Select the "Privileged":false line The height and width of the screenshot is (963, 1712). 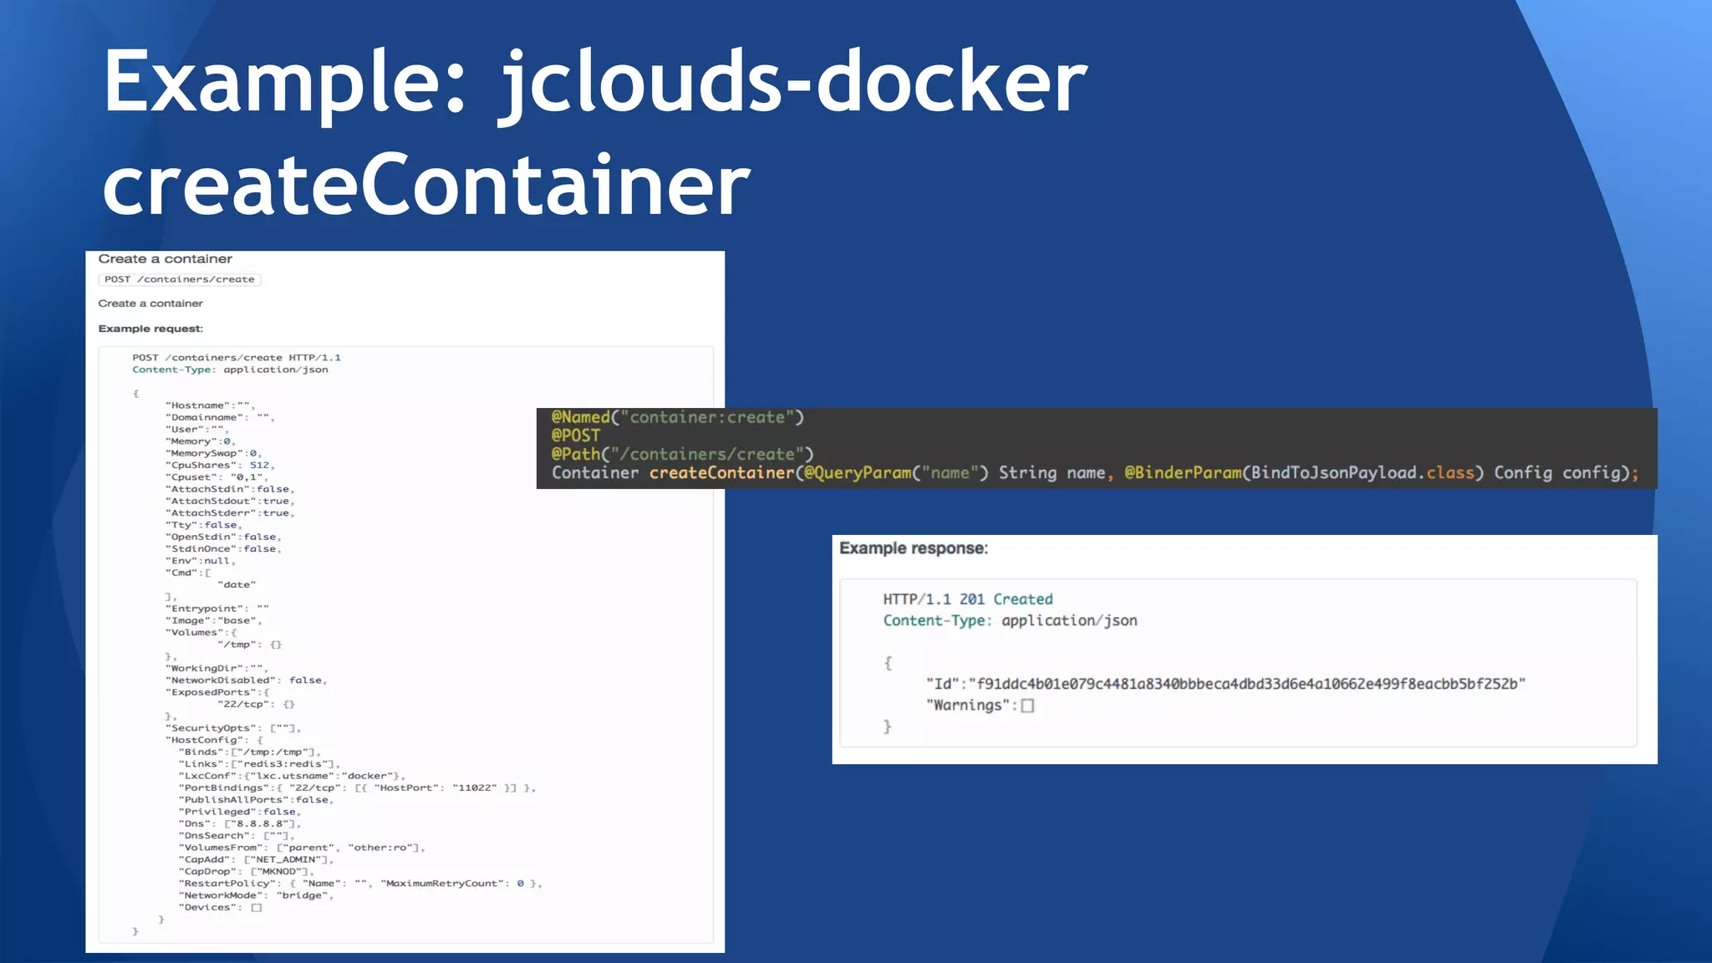[x=240, y=812]
